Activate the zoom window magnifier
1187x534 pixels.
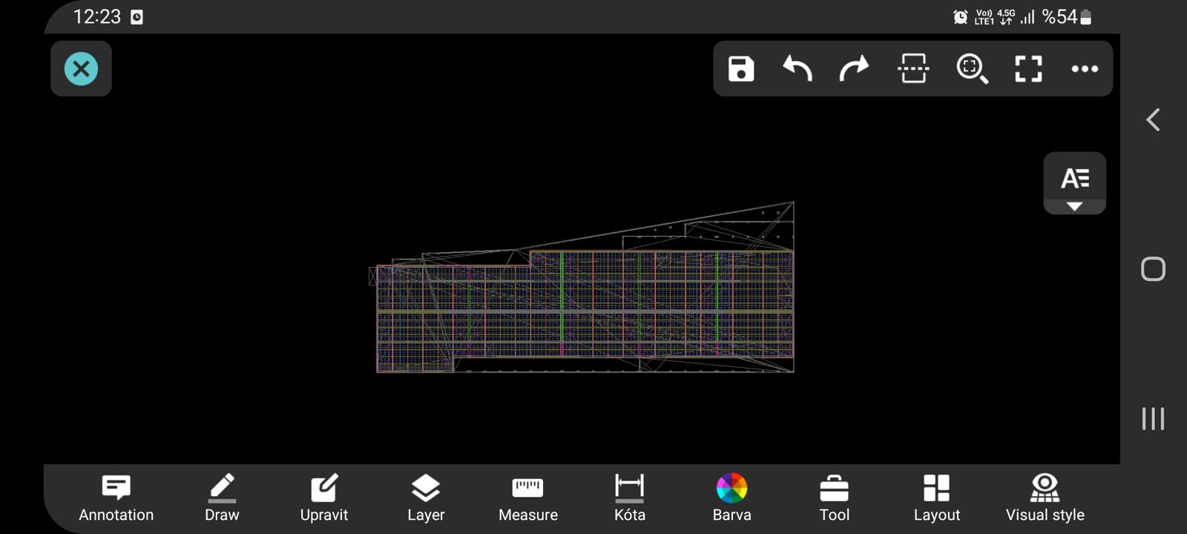pos(971,69)
